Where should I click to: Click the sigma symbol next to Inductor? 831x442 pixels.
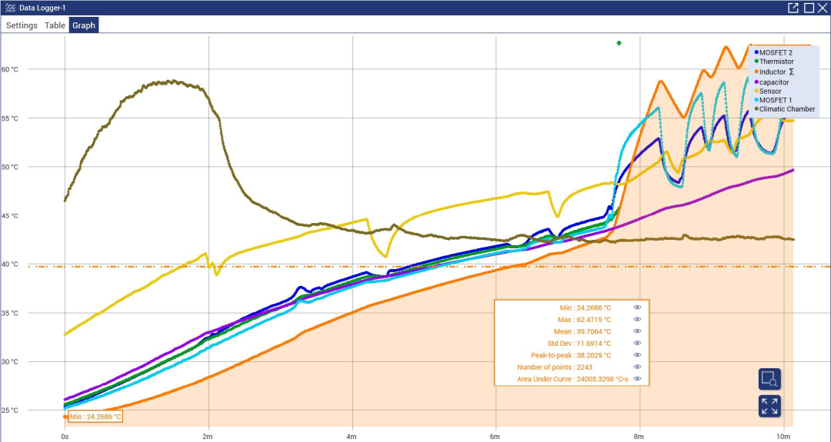[x=793, y=71]
